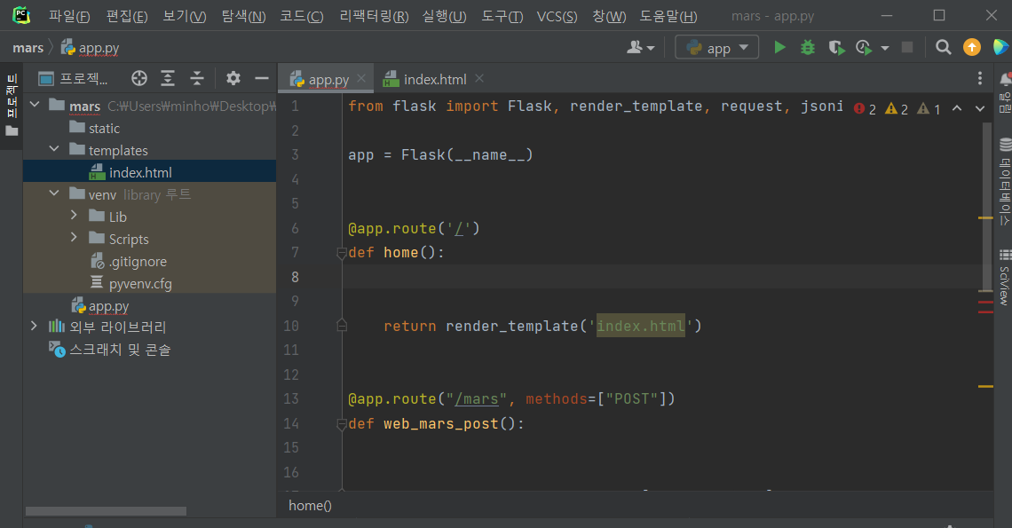
Task: Place cursor on empty line 8
Action: [x=661, y=277]
